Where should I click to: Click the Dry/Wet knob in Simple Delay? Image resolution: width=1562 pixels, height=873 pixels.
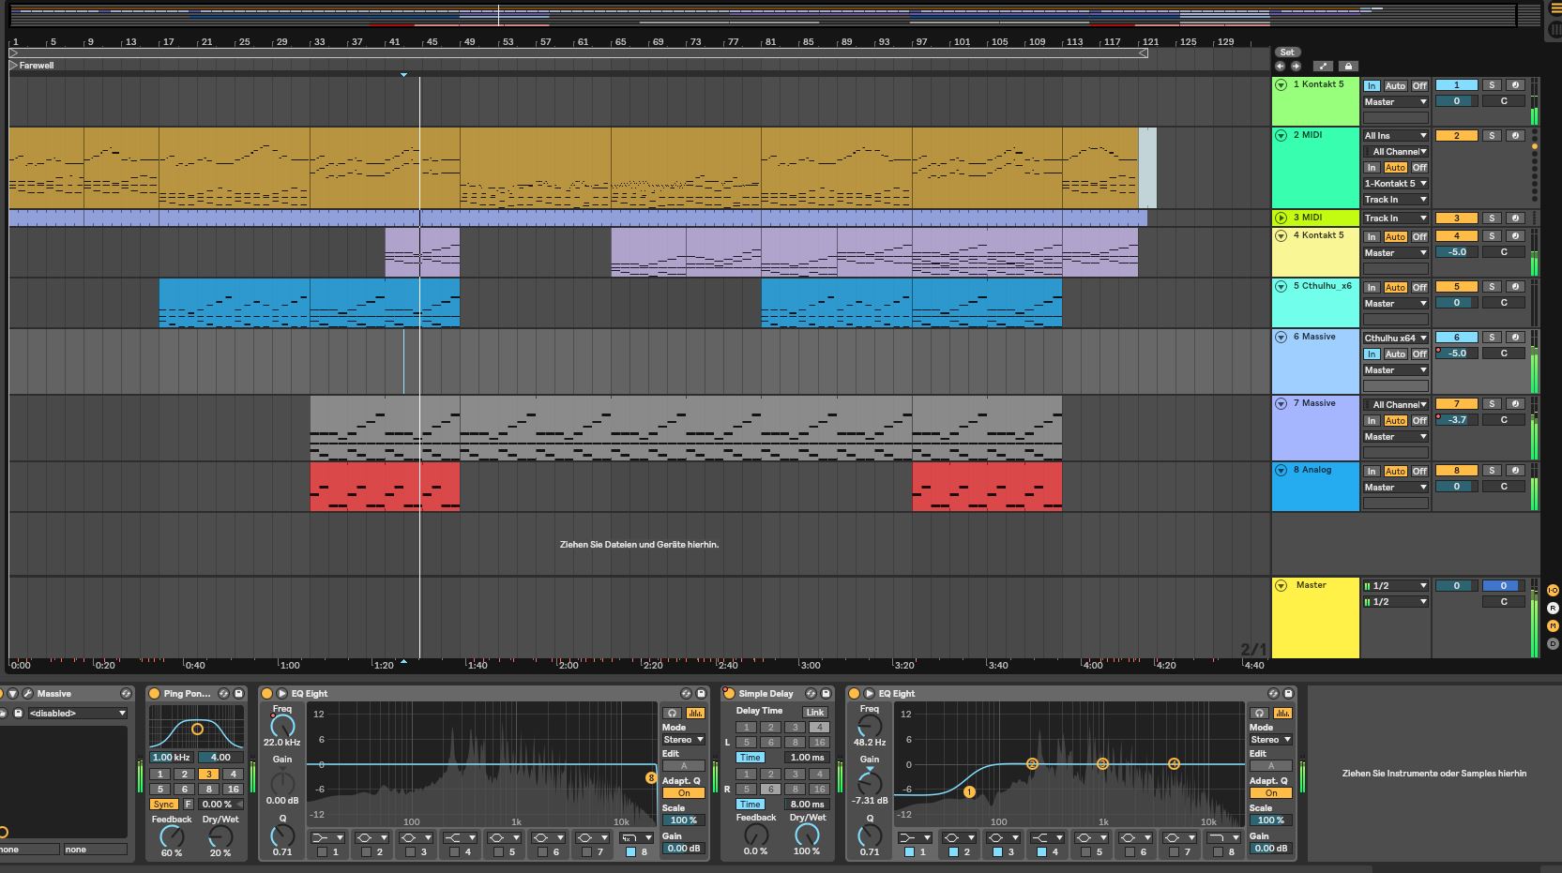[807, 835]
